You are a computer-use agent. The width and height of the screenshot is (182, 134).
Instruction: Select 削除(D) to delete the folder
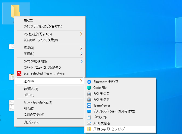coord(29,108)
